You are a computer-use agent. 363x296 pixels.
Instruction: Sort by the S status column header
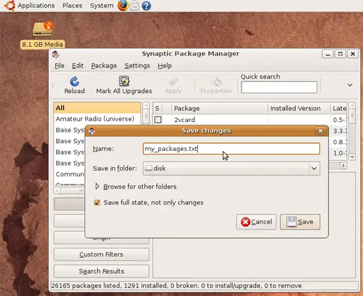pos(157,108)
